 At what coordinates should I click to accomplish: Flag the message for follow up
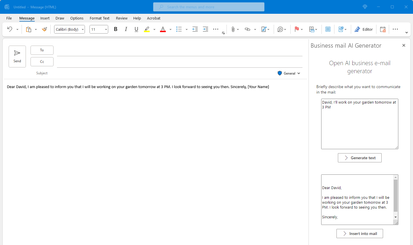297,29
